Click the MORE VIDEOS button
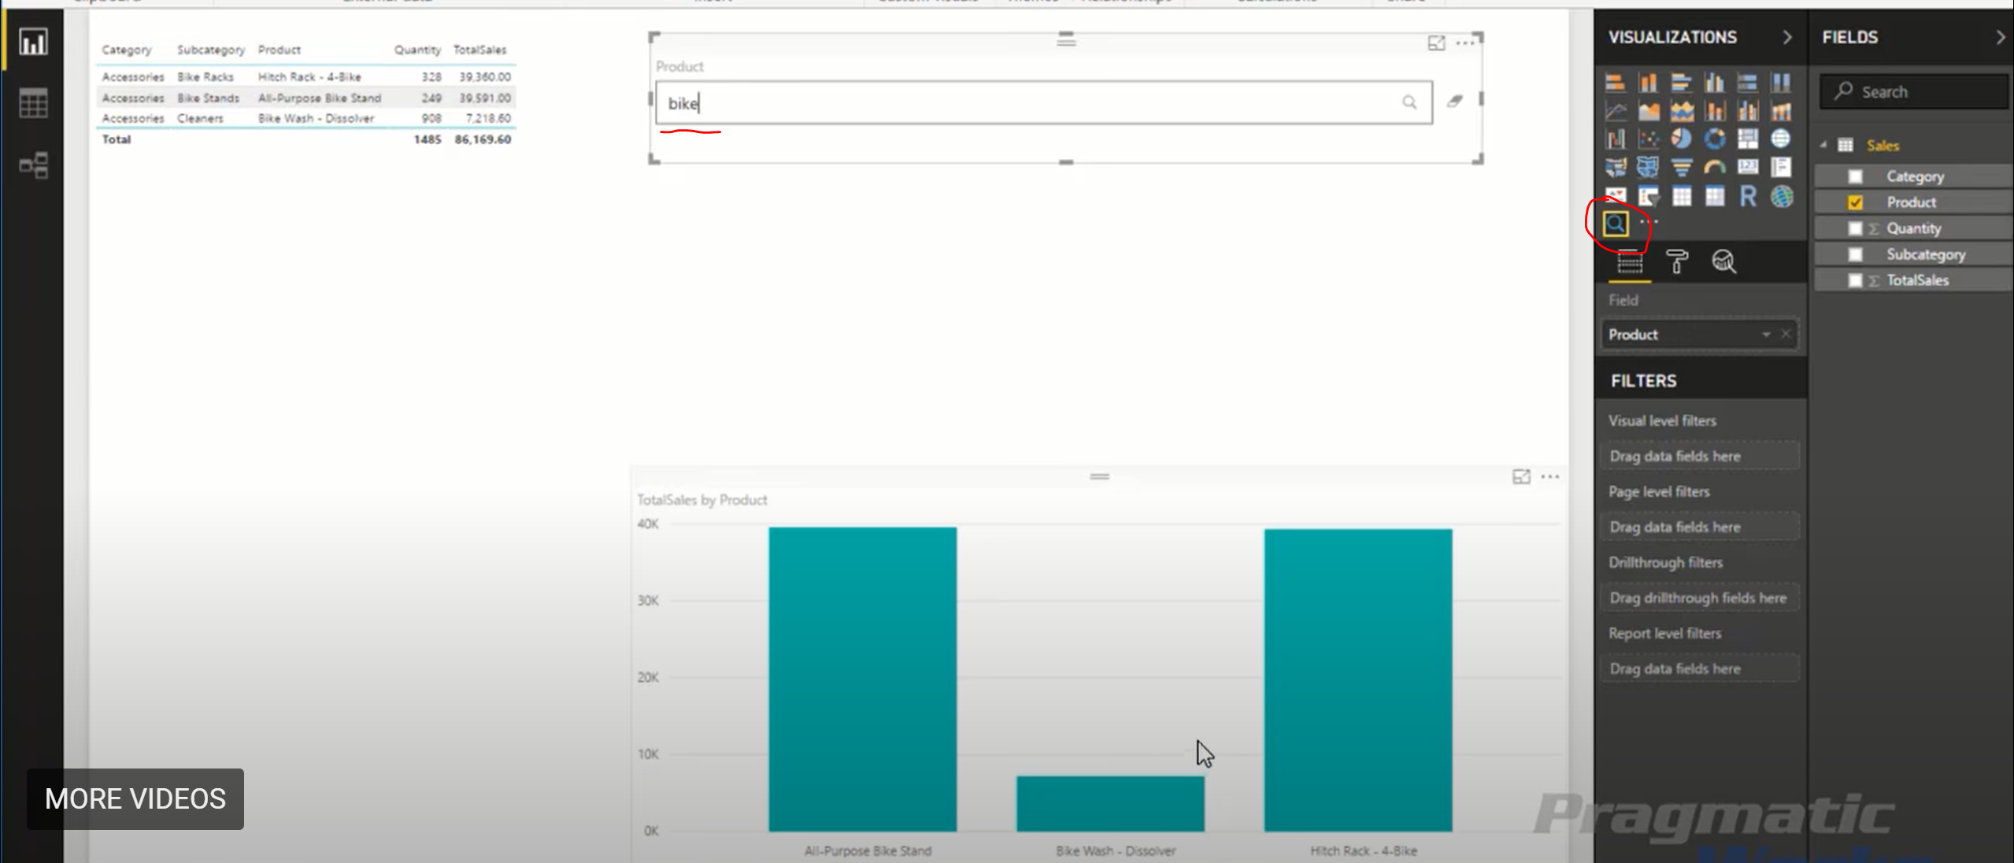Screen dimensions: 2014x863 click(135, 798)
